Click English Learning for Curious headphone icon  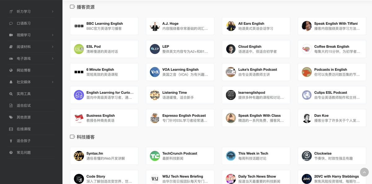(79, 95)
